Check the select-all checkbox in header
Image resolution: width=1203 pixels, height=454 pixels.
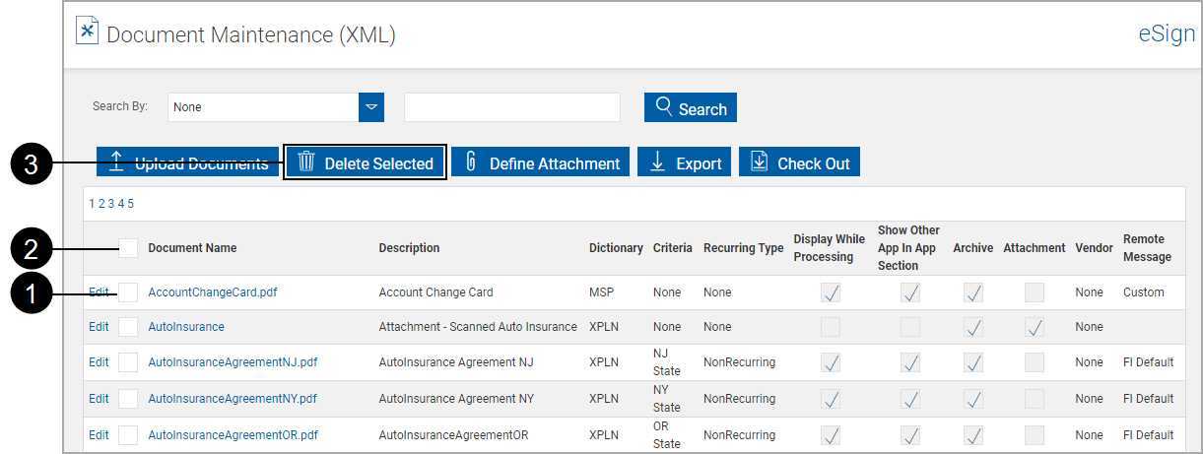pos(128,248)
